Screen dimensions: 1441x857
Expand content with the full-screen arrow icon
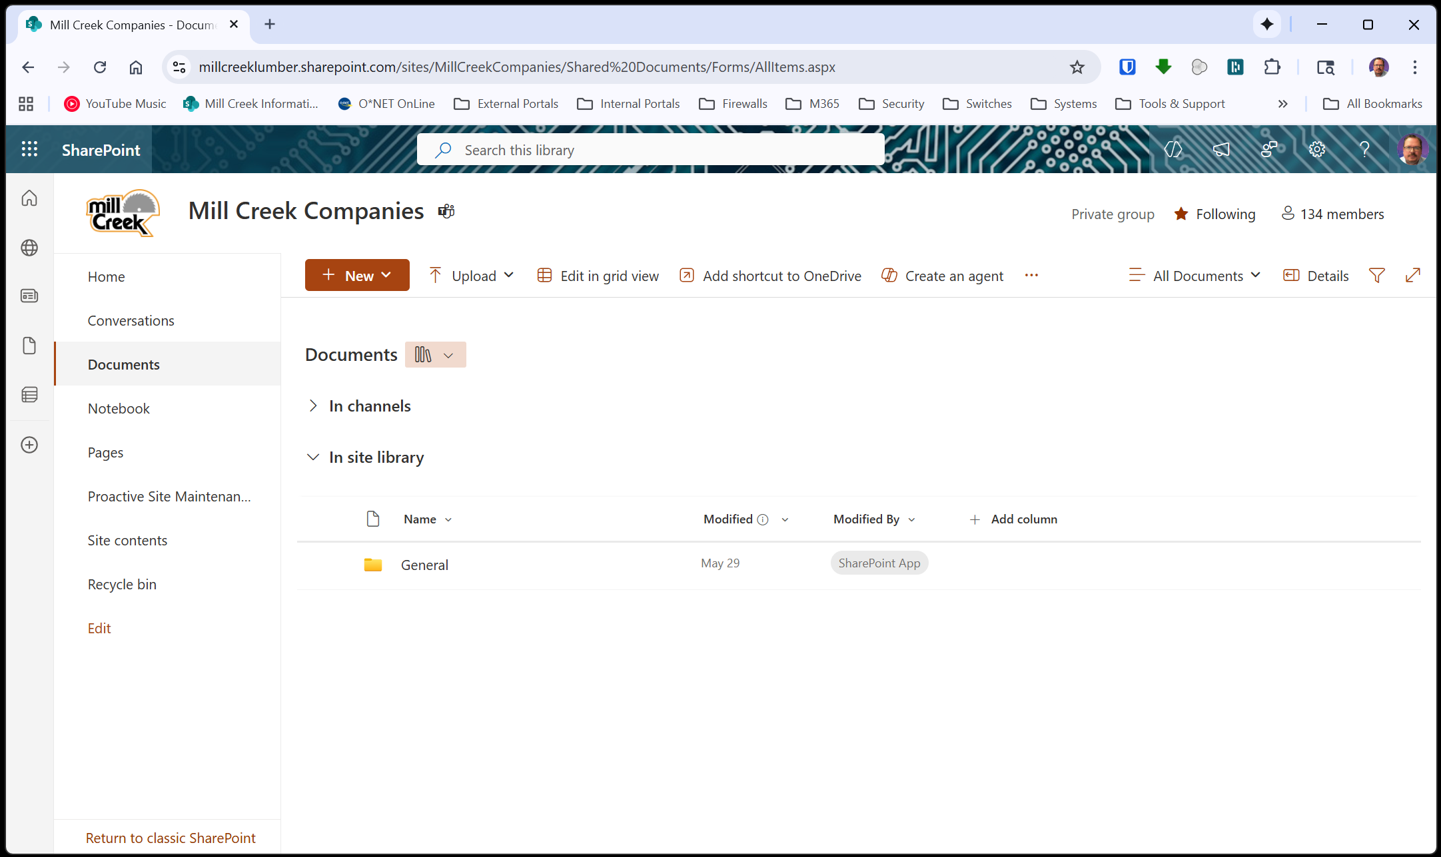(x=1412, y=276)
